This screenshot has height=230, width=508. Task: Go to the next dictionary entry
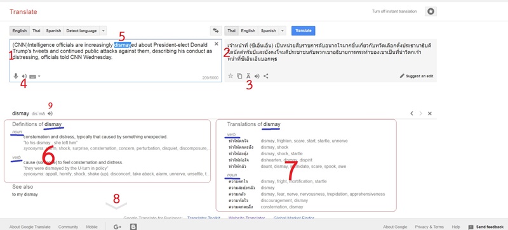pyautogui.click(x=421, y=113)
